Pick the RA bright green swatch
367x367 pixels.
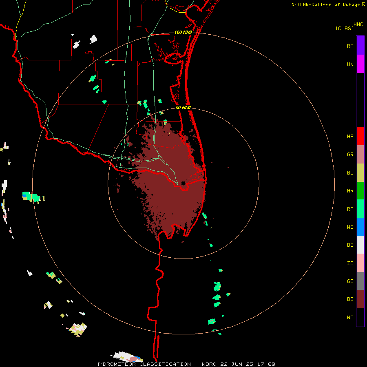360,209
